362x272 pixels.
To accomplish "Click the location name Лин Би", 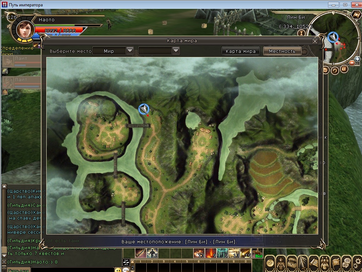I will pos(296,17).
